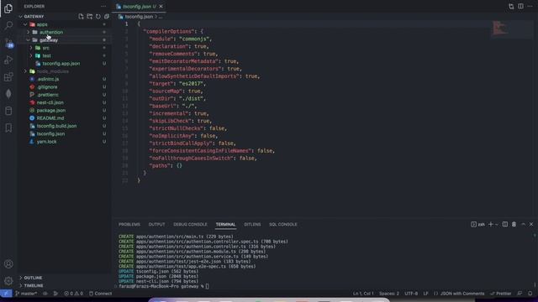Switch to the DEBUG CONSOLE tab
The width and height of the screenshot is (538, 302).
tap(190, 224)
